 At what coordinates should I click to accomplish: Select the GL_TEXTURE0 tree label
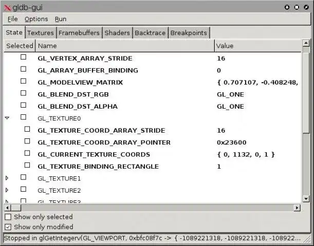point(59,118)
